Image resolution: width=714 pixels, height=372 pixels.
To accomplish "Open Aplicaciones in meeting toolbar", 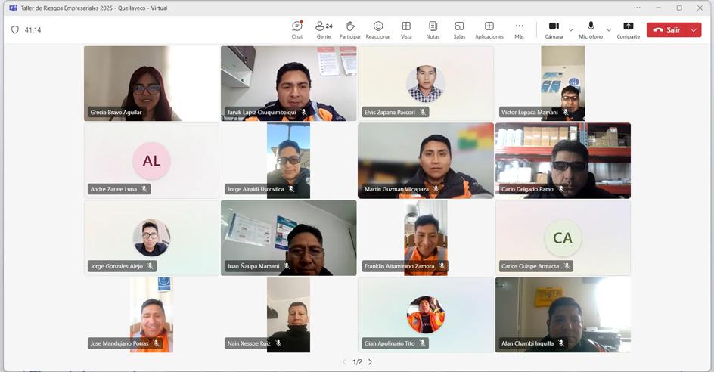I will tap(489, 30).
